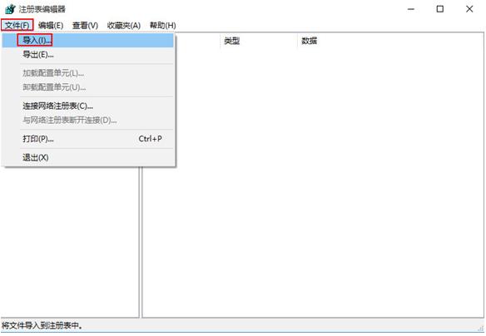486x336 pixels.
Task: Click the 数据 column header
Action: (x=309, y=41)
